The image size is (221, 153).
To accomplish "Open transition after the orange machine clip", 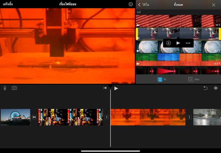I will (x=189, y=117).
